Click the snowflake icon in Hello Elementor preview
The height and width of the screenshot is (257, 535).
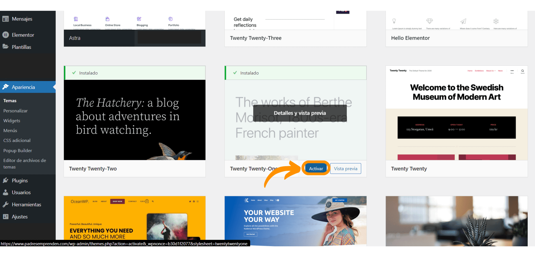pos(496,21)
